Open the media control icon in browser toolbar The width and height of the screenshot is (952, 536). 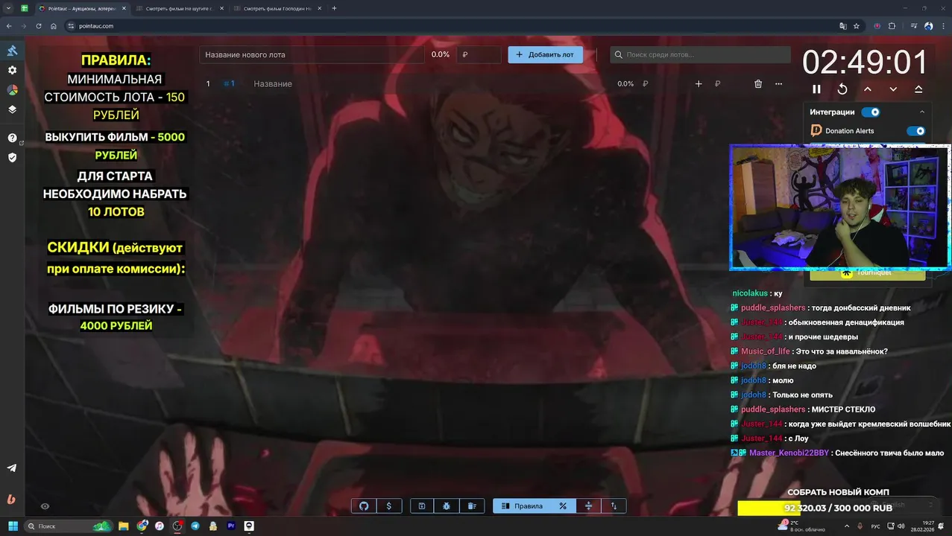915,26
